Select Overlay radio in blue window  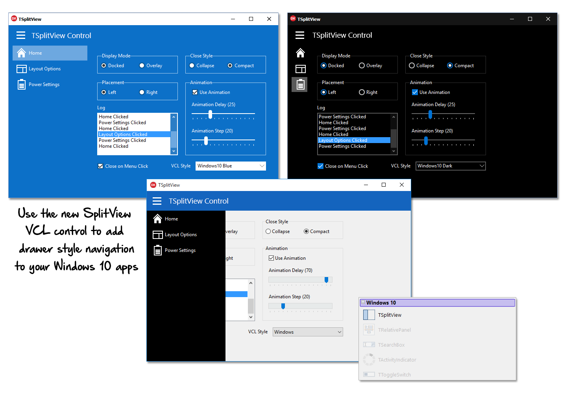(x=142, y=66)
